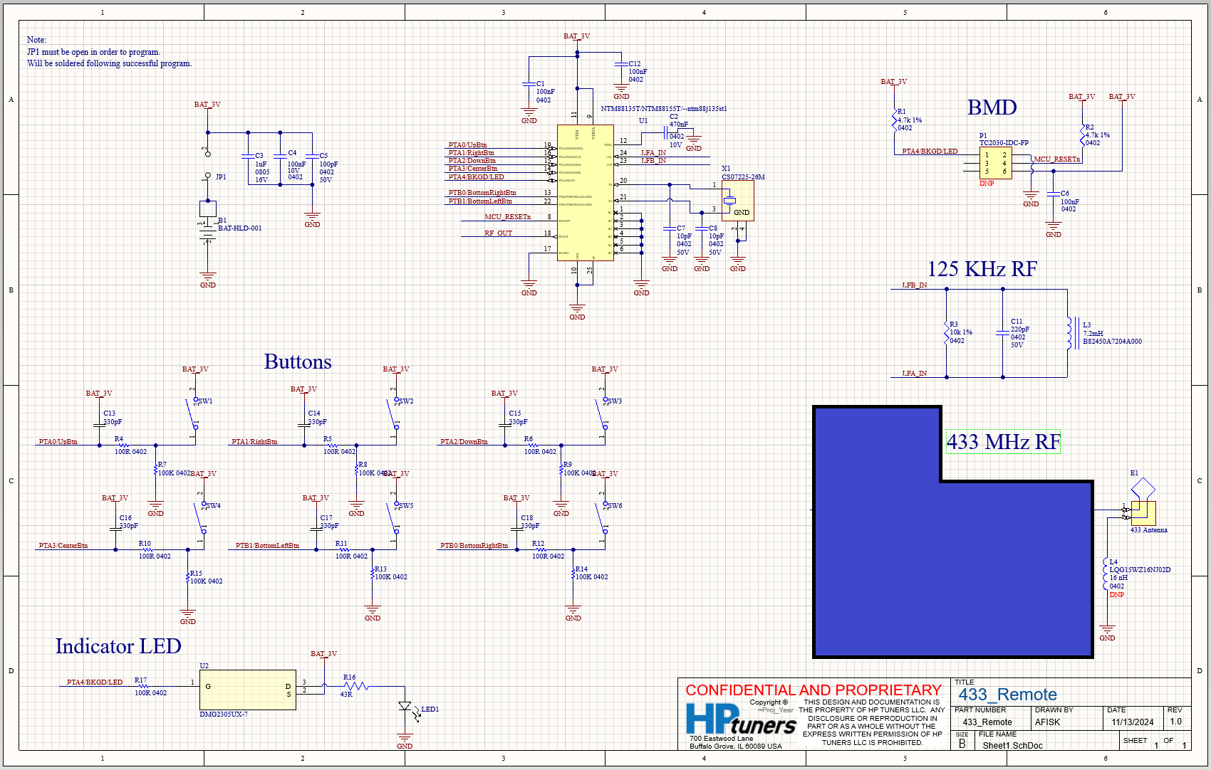Select net label 'RF_OUT' at U1
This screenshot has width=1211, height=770.
pyautogui.click(x=498, y=233)
